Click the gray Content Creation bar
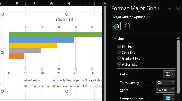 point(25,51)
